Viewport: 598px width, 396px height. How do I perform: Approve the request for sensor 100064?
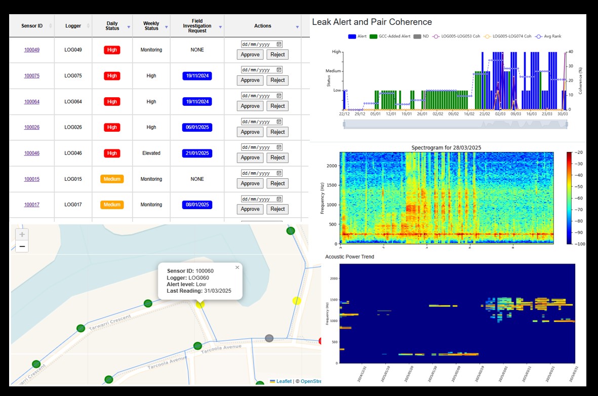coord(250,106)
